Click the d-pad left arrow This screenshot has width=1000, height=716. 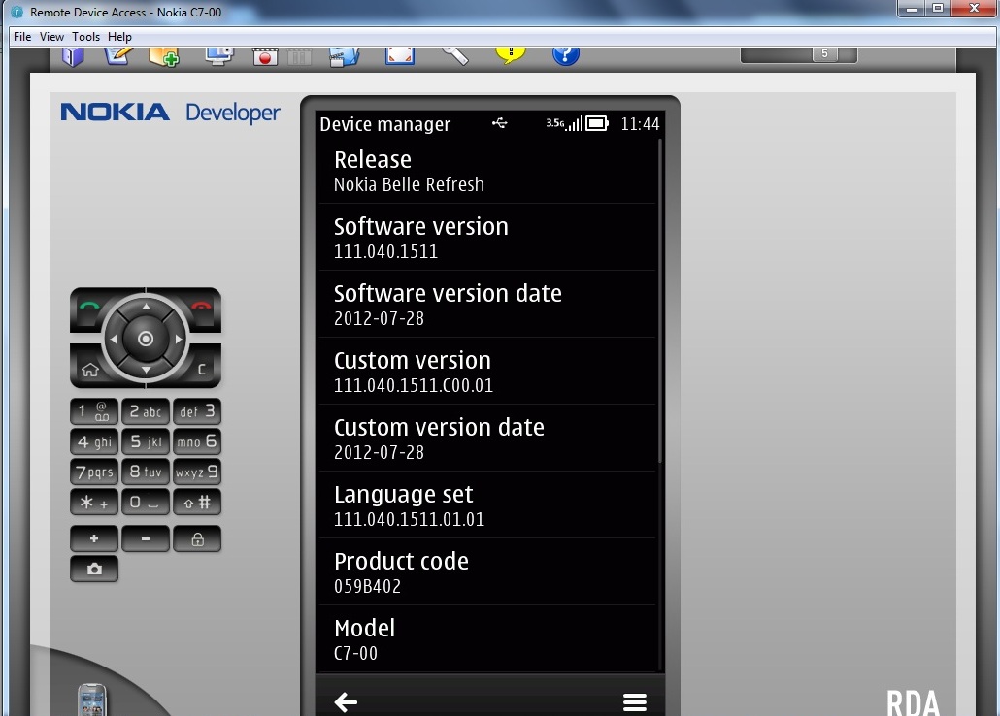(114, 339)
